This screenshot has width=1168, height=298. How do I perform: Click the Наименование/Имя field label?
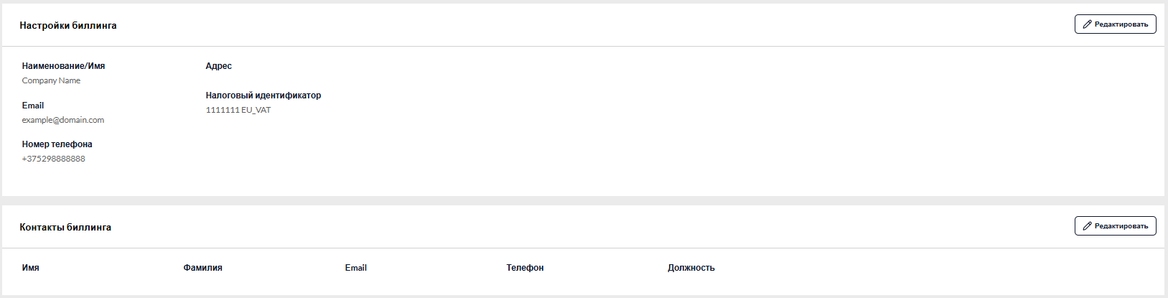pyautogui.click(x=63, y=66)
